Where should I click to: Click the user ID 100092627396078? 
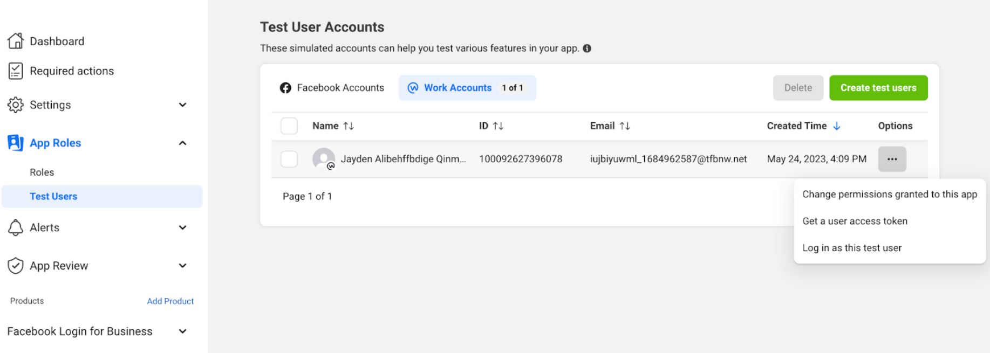click(521, 159)
